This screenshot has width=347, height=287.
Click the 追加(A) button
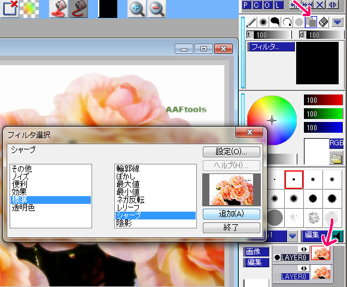point(232,214)
